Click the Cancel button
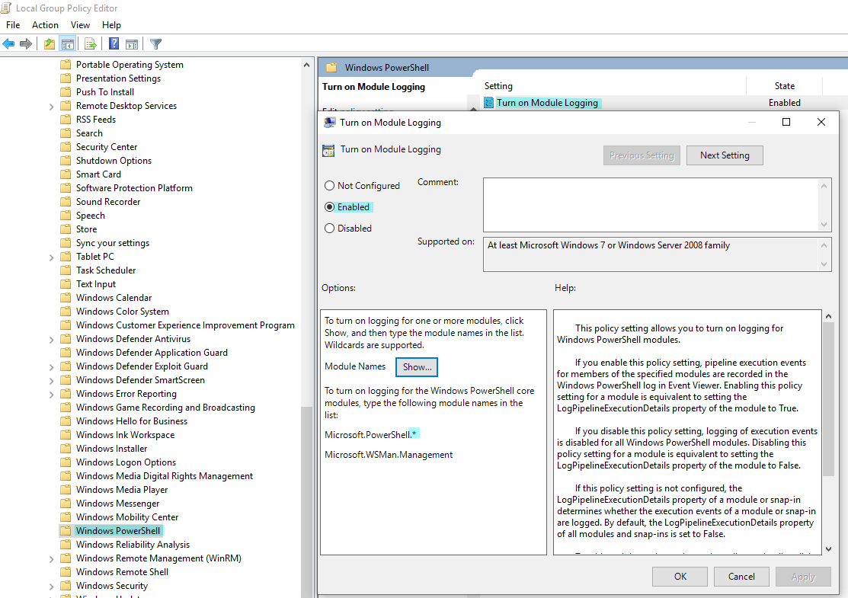848x598 pixels. coord(741,577)
